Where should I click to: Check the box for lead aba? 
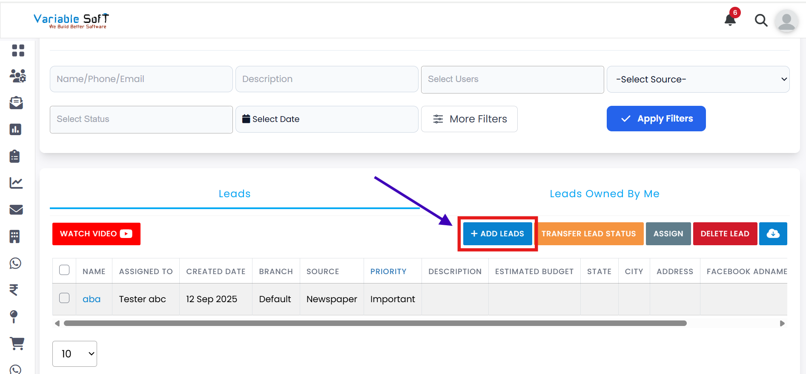coord(64,298)
